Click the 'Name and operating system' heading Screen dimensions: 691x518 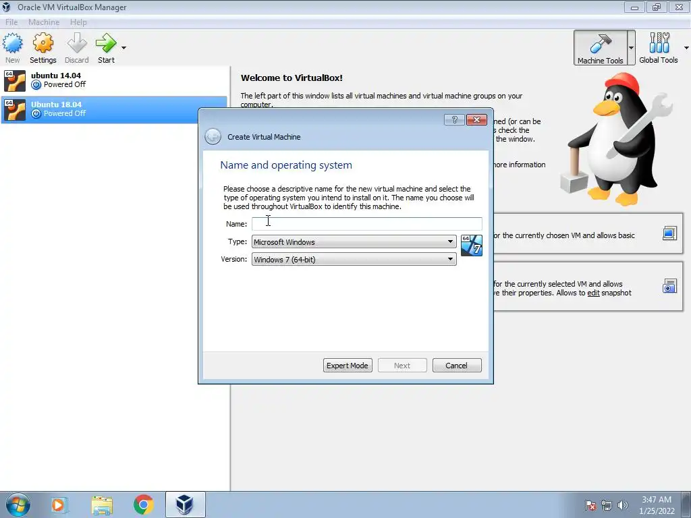[286, 165]
